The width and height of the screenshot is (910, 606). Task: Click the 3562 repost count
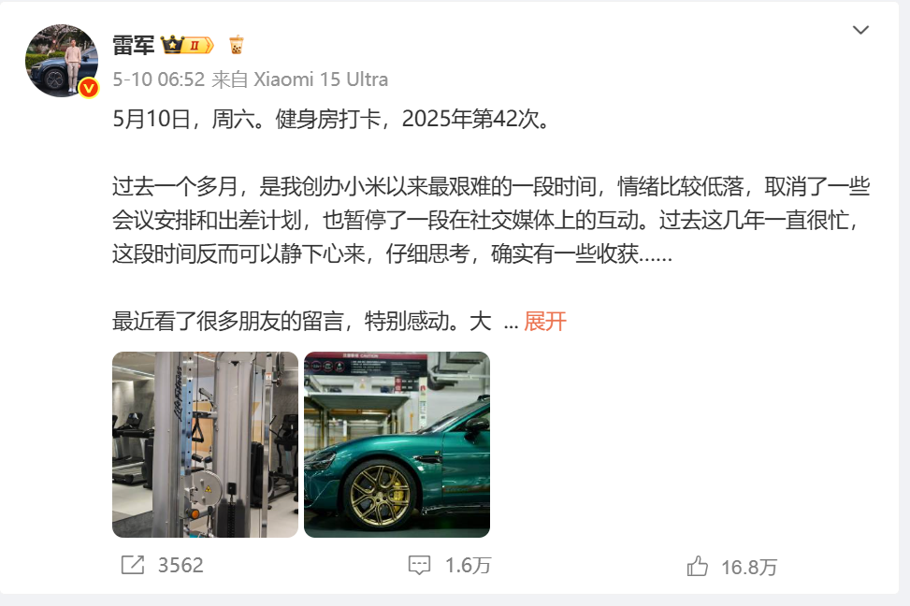[181, 566]
